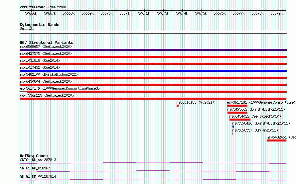Click the red bar under esv3617181
This screenshot has width=296, height=184.
pyautogui.click(x=237, y=106)
